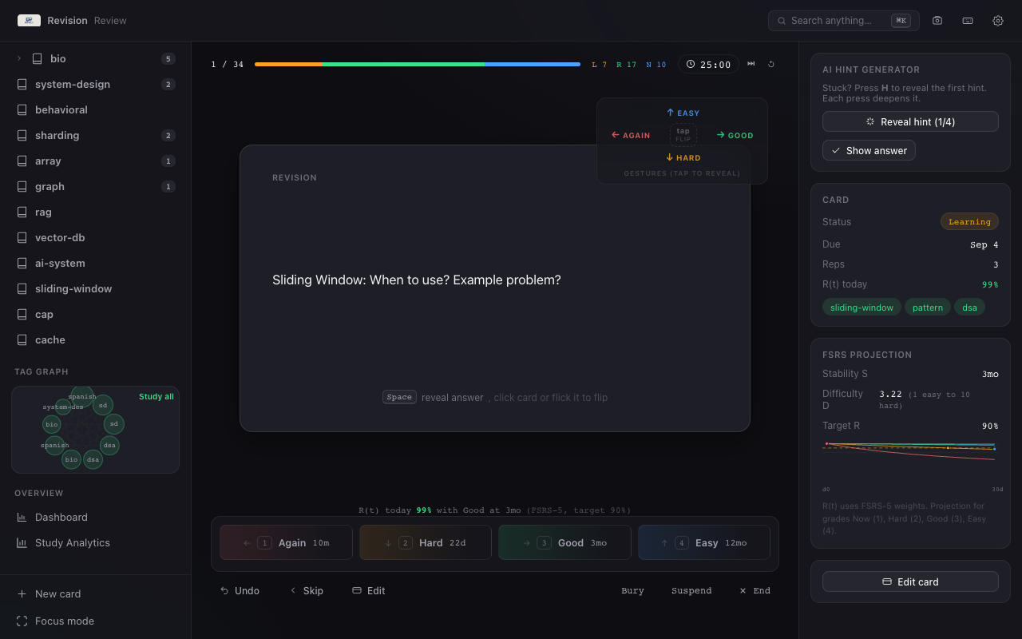
Task: Reset the 25:00 timer with reload icon
Action: coord(771,64)
